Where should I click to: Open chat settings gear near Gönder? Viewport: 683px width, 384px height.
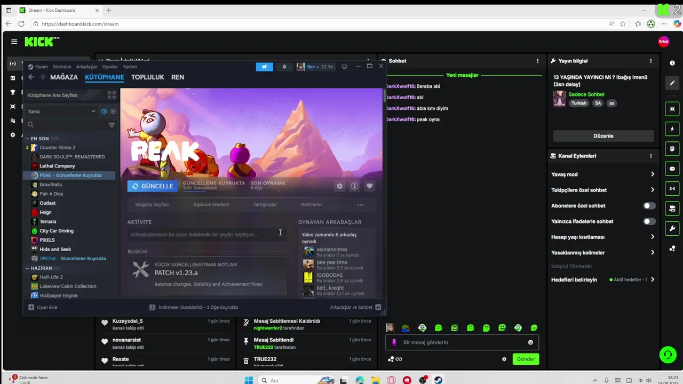504,359
